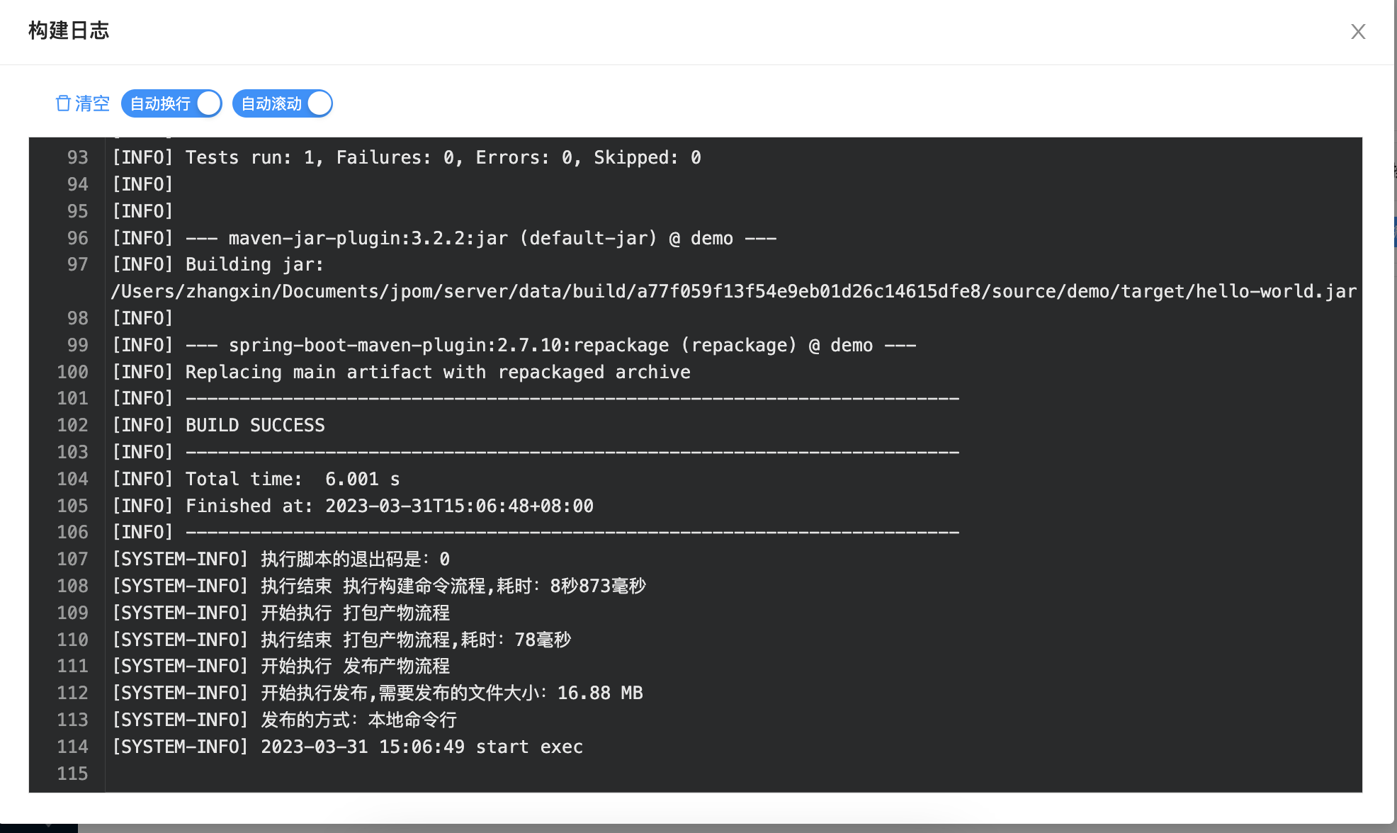This screenshot has width=1397, height=833.
Task: Disable the 自动滚动 switch
Action: [x=282, y=103]
